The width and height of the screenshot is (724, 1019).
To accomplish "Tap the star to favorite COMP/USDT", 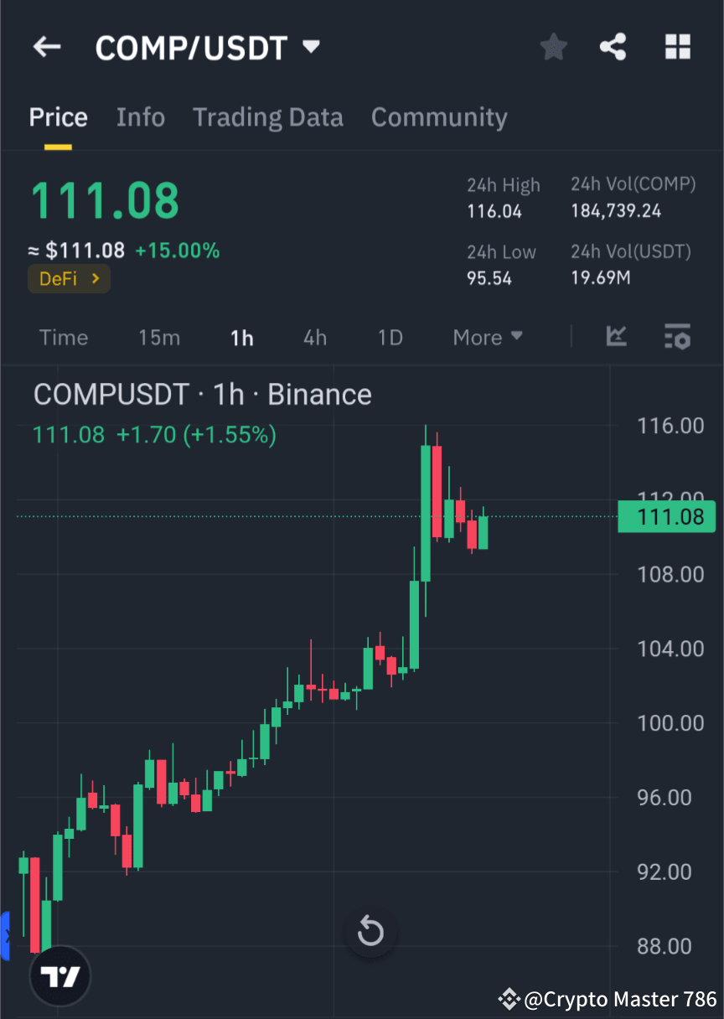I will pos(553,47).
